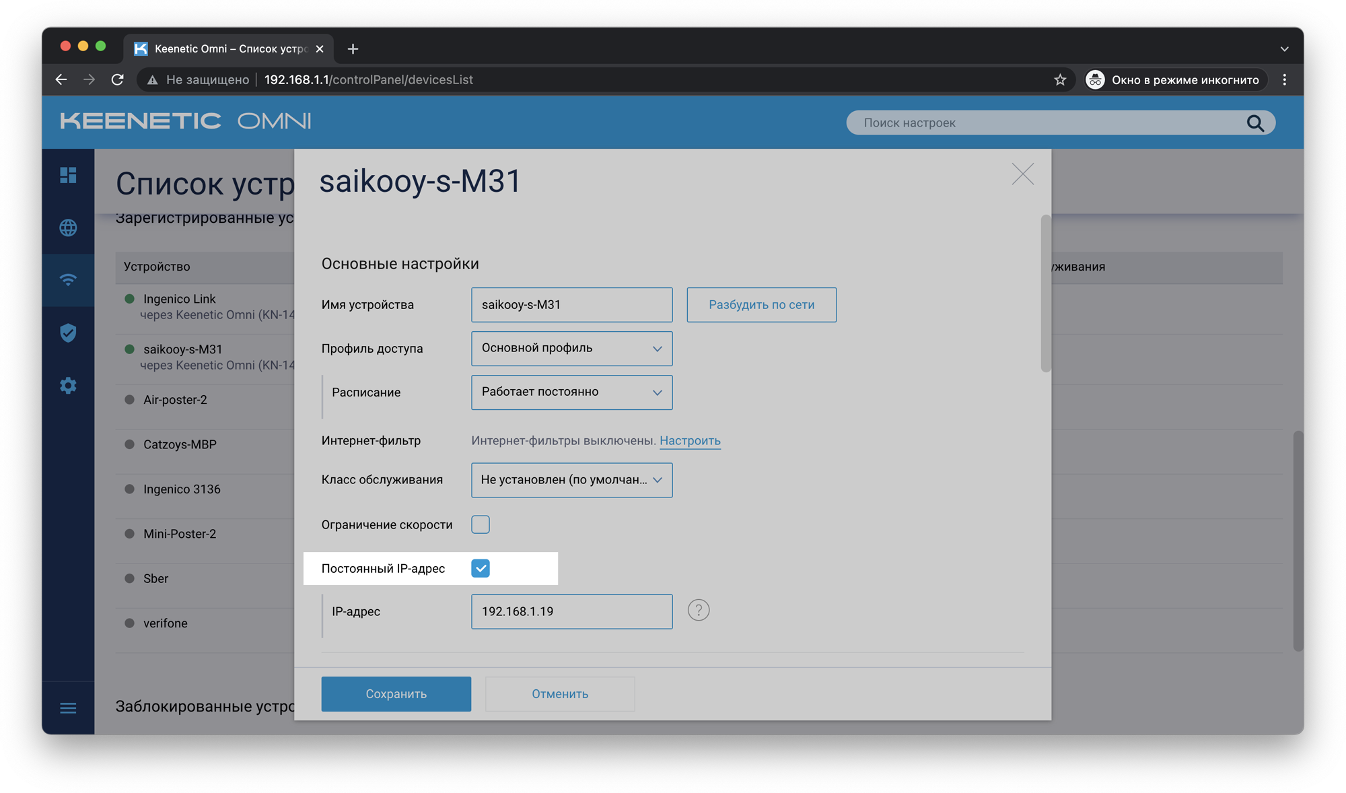
Task: Open the settings gear icon in sidebar
Action: 68,385
